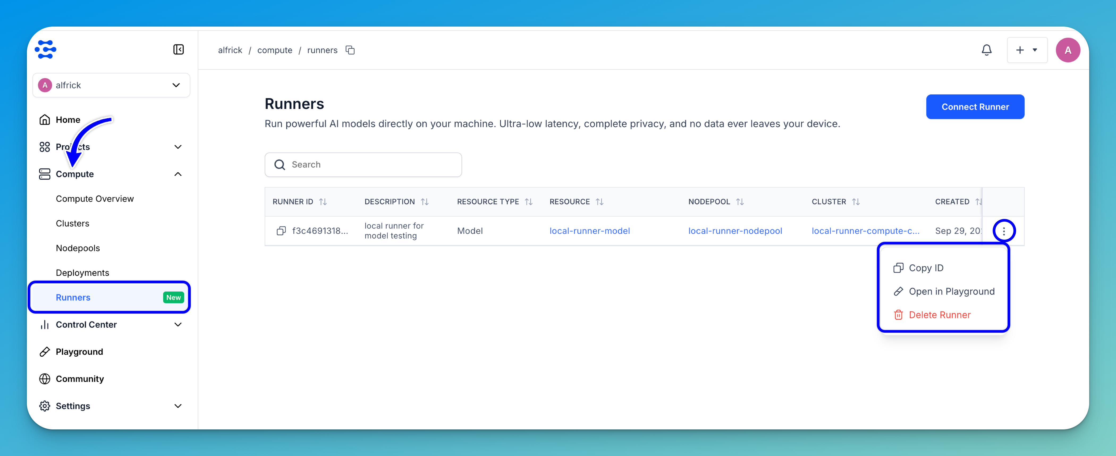Choose Open in Playground menu entry
Viewport: 1116px width, 456px height.
click(951, 291)
